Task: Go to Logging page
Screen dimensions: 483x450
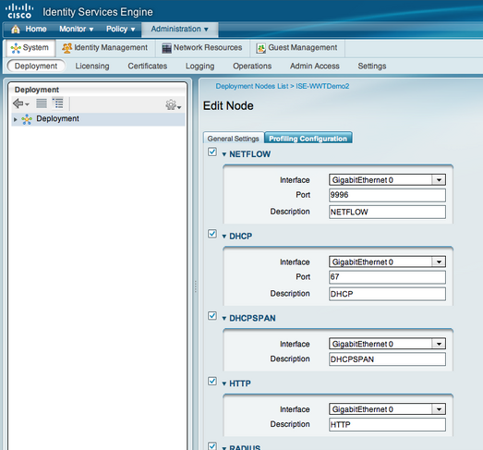Action: click(x=199, y=66)
